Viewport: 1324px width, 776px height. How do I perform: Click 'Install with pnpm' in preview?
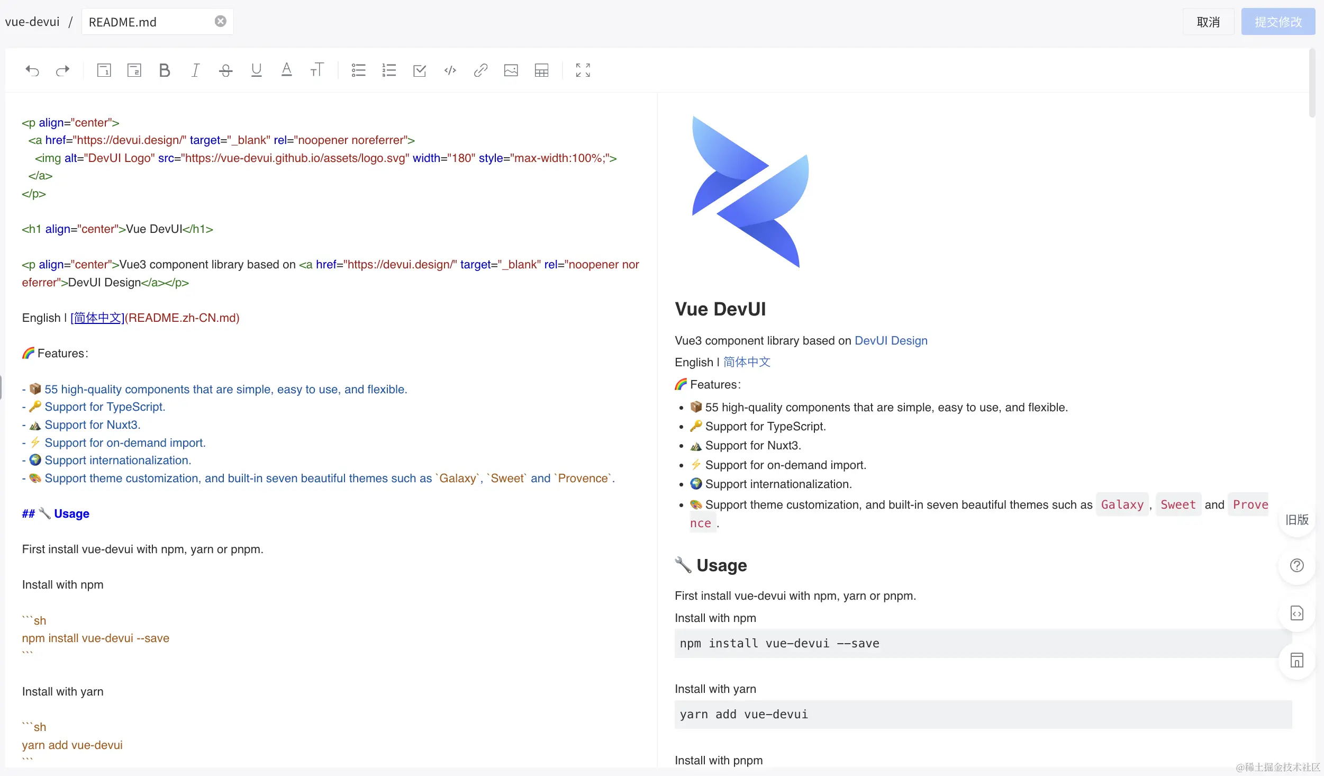pyautogui.click(x=719, y=760)
